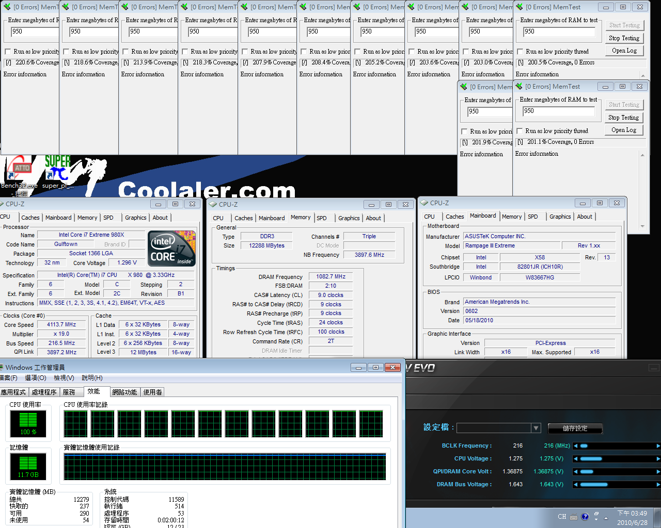The height and width of the screenshot is (528, 661).
Task: Switch Task Manager to 網路功能 tab
Action: [x=125, y=392]
